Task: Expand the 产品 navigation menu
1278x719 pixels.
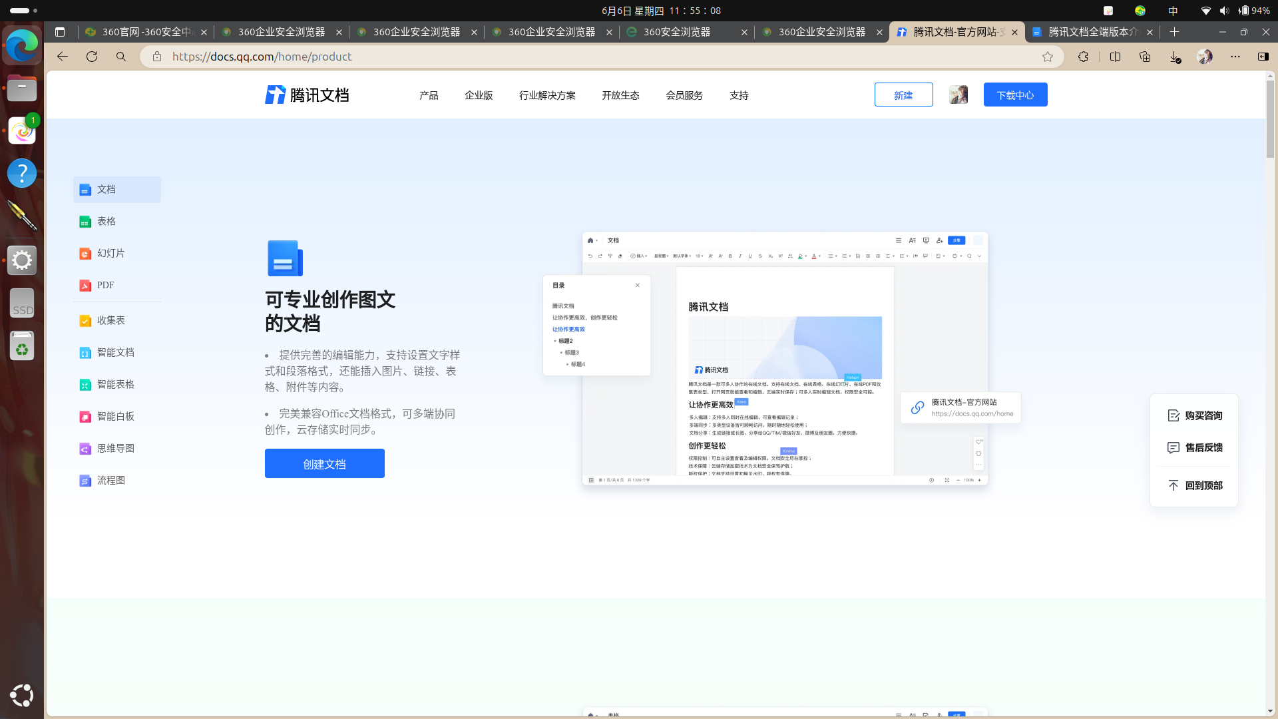Action: point(429,95)
